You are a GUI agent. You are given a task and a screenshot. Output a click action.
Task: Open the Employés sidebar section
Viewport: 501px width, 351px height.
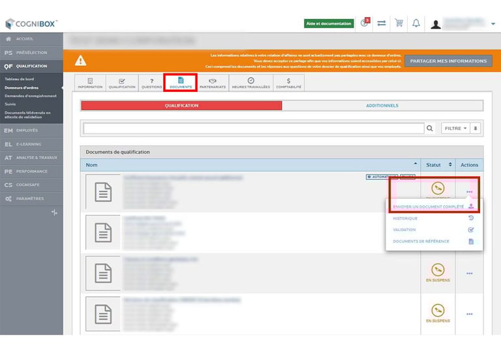tap(31, 130)
